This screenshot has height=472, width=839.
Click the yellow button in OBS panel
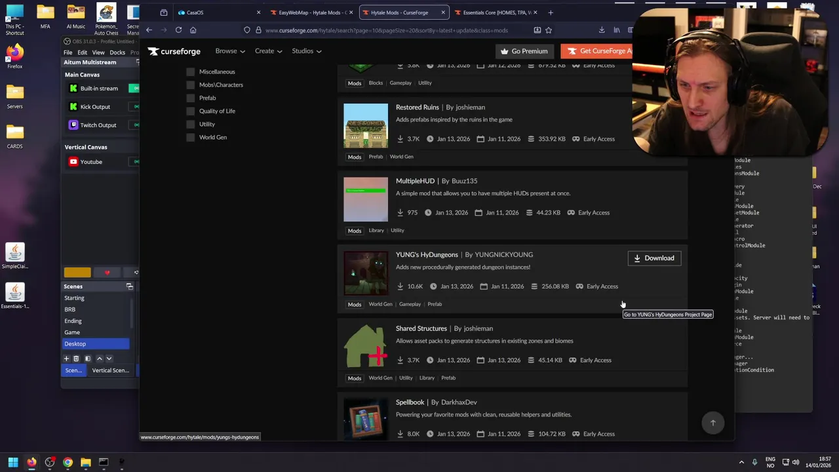coord(77,273)
